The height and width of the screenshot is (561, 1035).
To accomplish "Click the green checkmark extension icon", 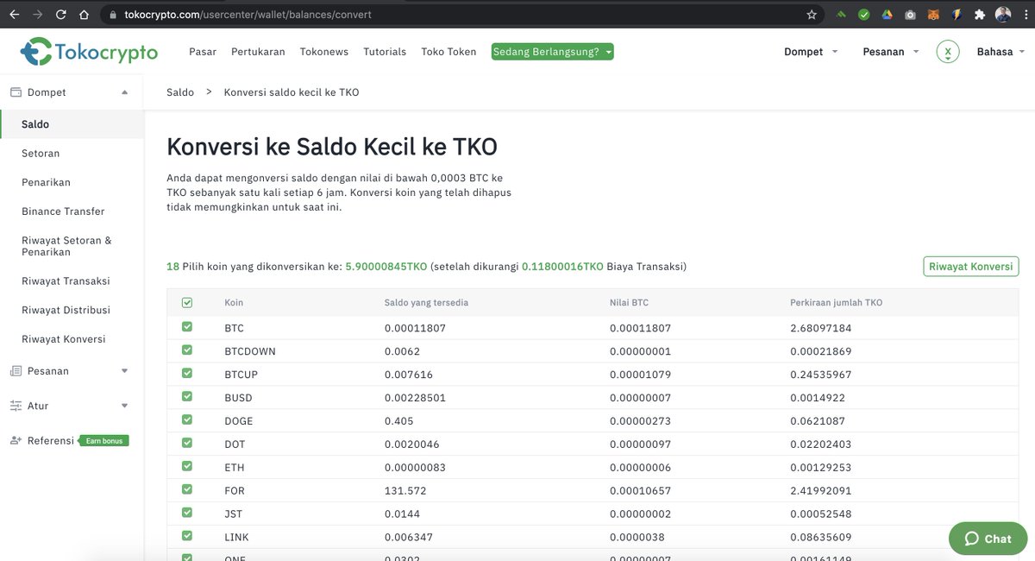I will [x=864, y=15].
